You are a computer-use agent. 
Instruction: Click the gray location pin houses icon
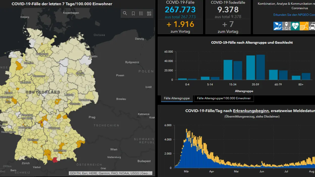286,26
